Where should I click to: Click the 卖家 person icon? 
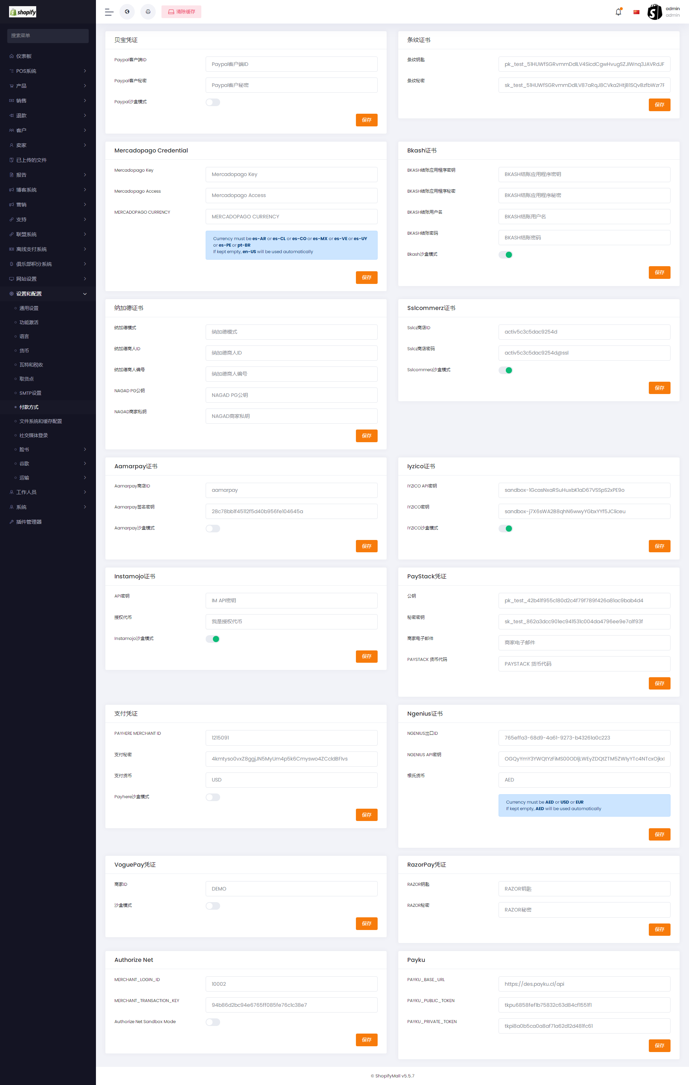[12, 146]
